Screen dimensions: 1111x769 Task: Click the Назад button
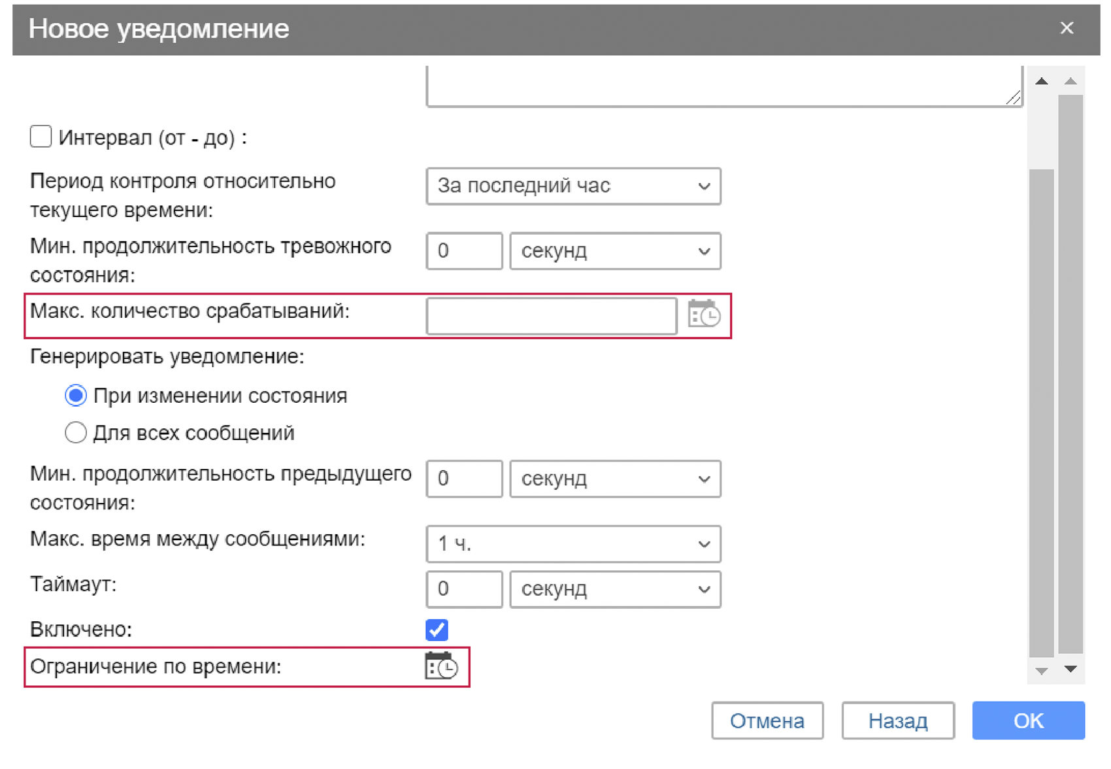tap(898, 721)
